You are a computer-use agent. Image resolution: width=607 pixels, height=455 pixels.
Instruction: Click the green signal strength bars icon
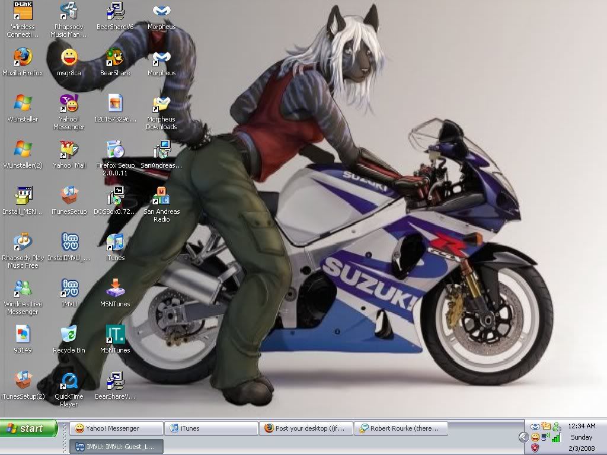tap(557, 438)
